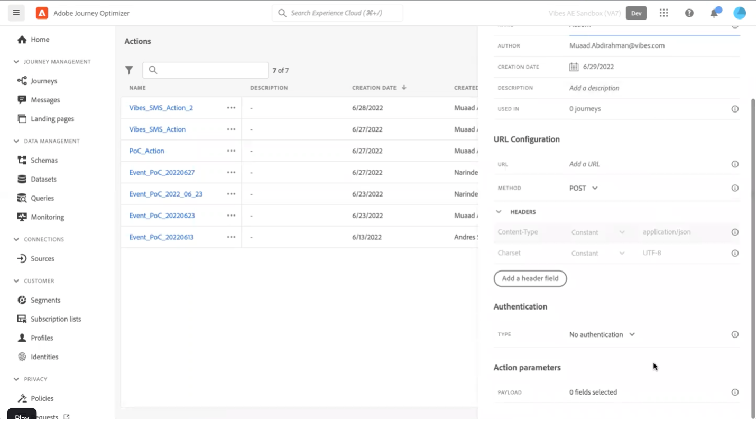Open more options for Event_PoC_20220623
Image resolution: width=756 pixels, height=421 pixels.
231,216
